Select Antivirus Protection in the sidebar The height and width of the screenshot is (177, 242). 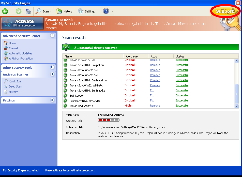(x=21, y=58)
